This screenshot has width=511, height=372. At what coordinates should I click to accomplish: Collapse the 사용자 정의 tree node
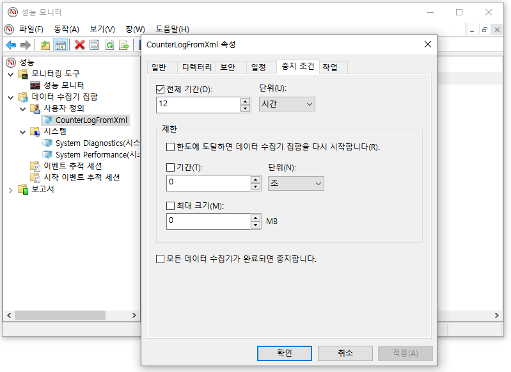(23, 109)
